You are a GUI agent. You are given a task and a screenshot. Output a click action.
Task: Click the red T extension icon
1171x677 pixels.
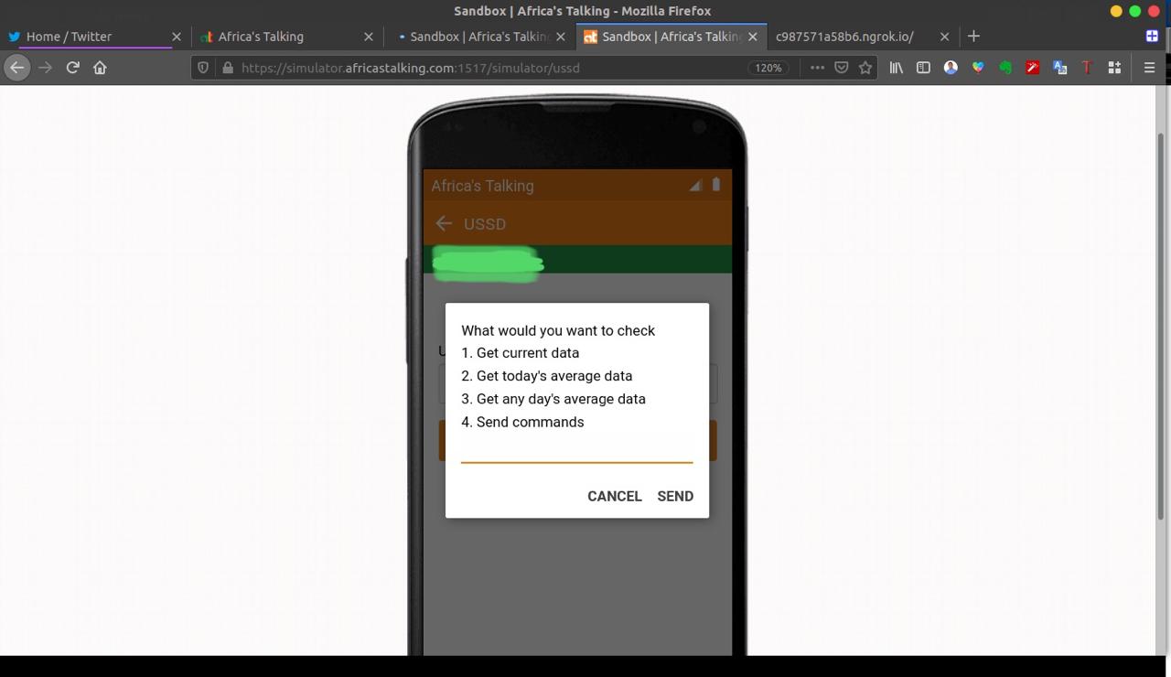[1087, 68]
